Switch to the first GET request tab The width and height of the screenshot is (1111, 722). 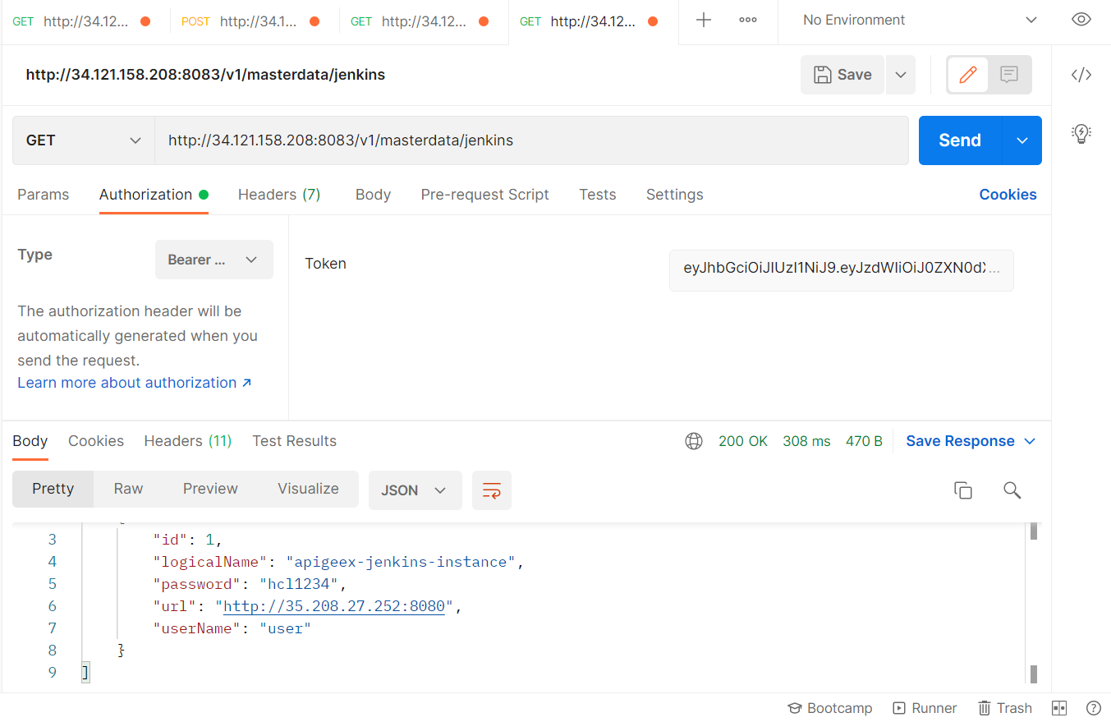[x=81, y=21]
